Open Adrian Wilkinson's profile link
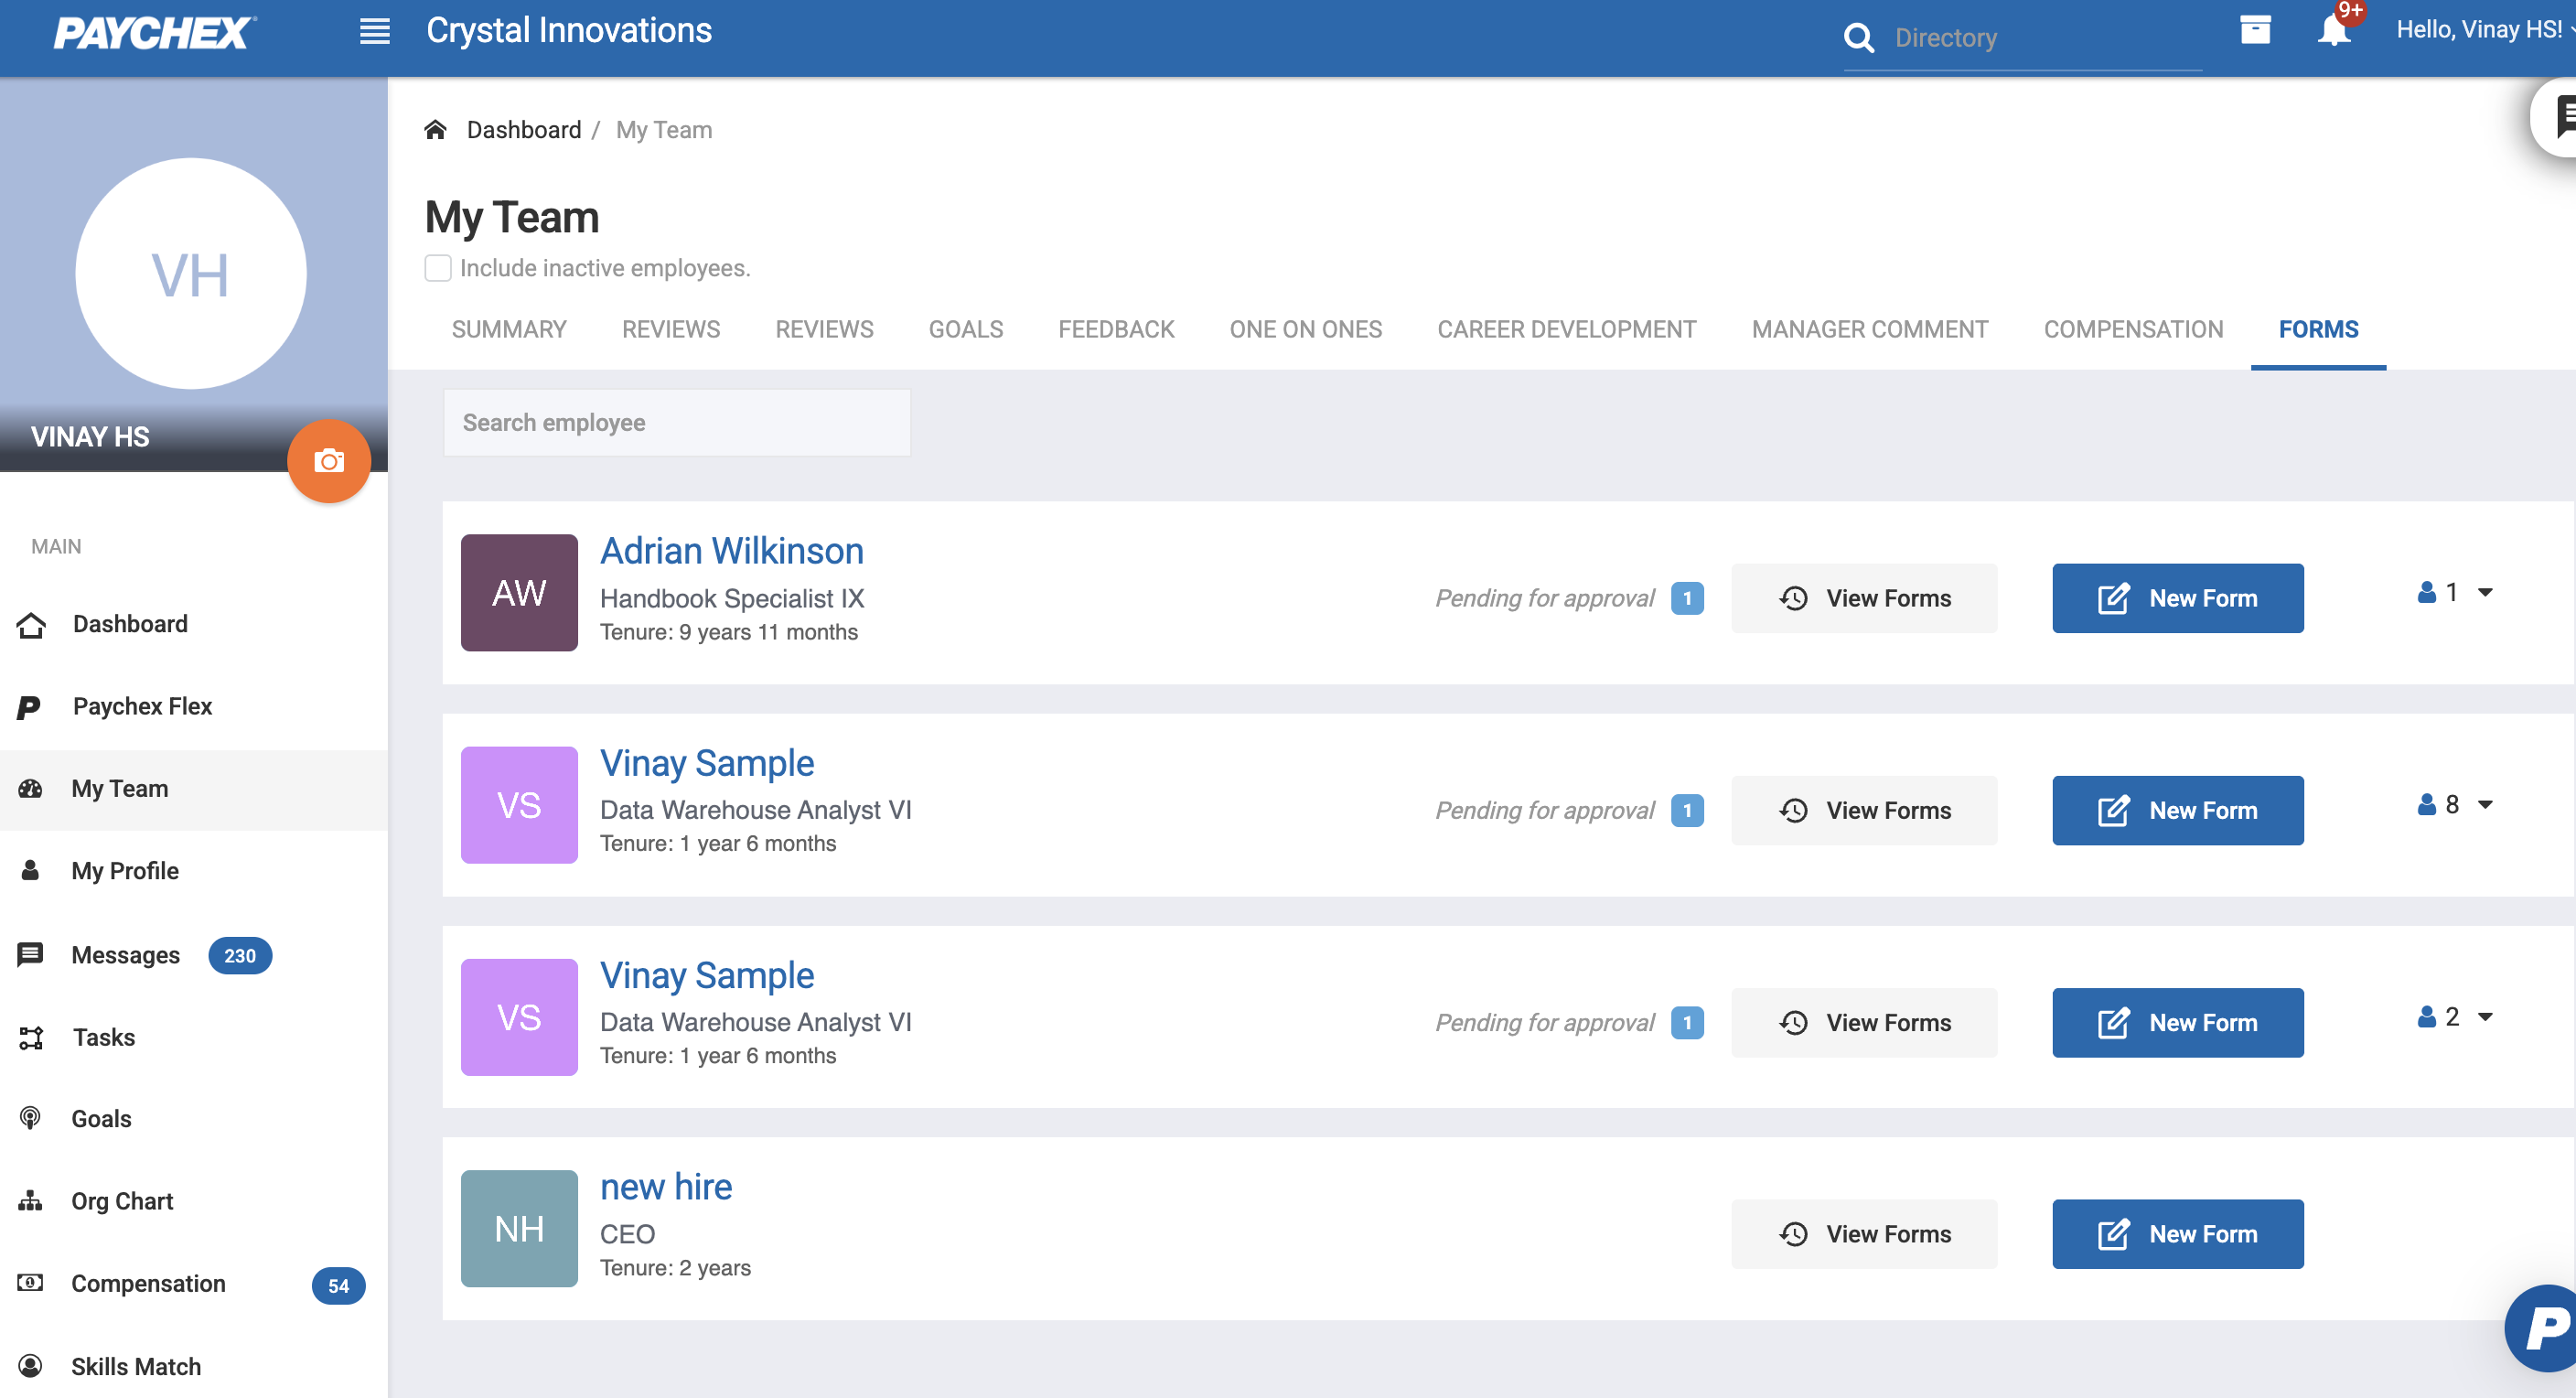Screen dimensions: 2576x1398 pos(731,551)
